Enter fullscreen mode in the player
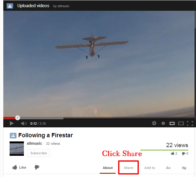196x177 pixels. 190,123
